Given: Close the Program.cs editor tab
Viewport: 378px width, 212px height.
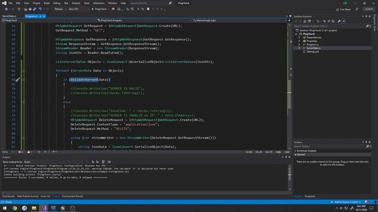Looking at the screenshot, I should [44, 16].
